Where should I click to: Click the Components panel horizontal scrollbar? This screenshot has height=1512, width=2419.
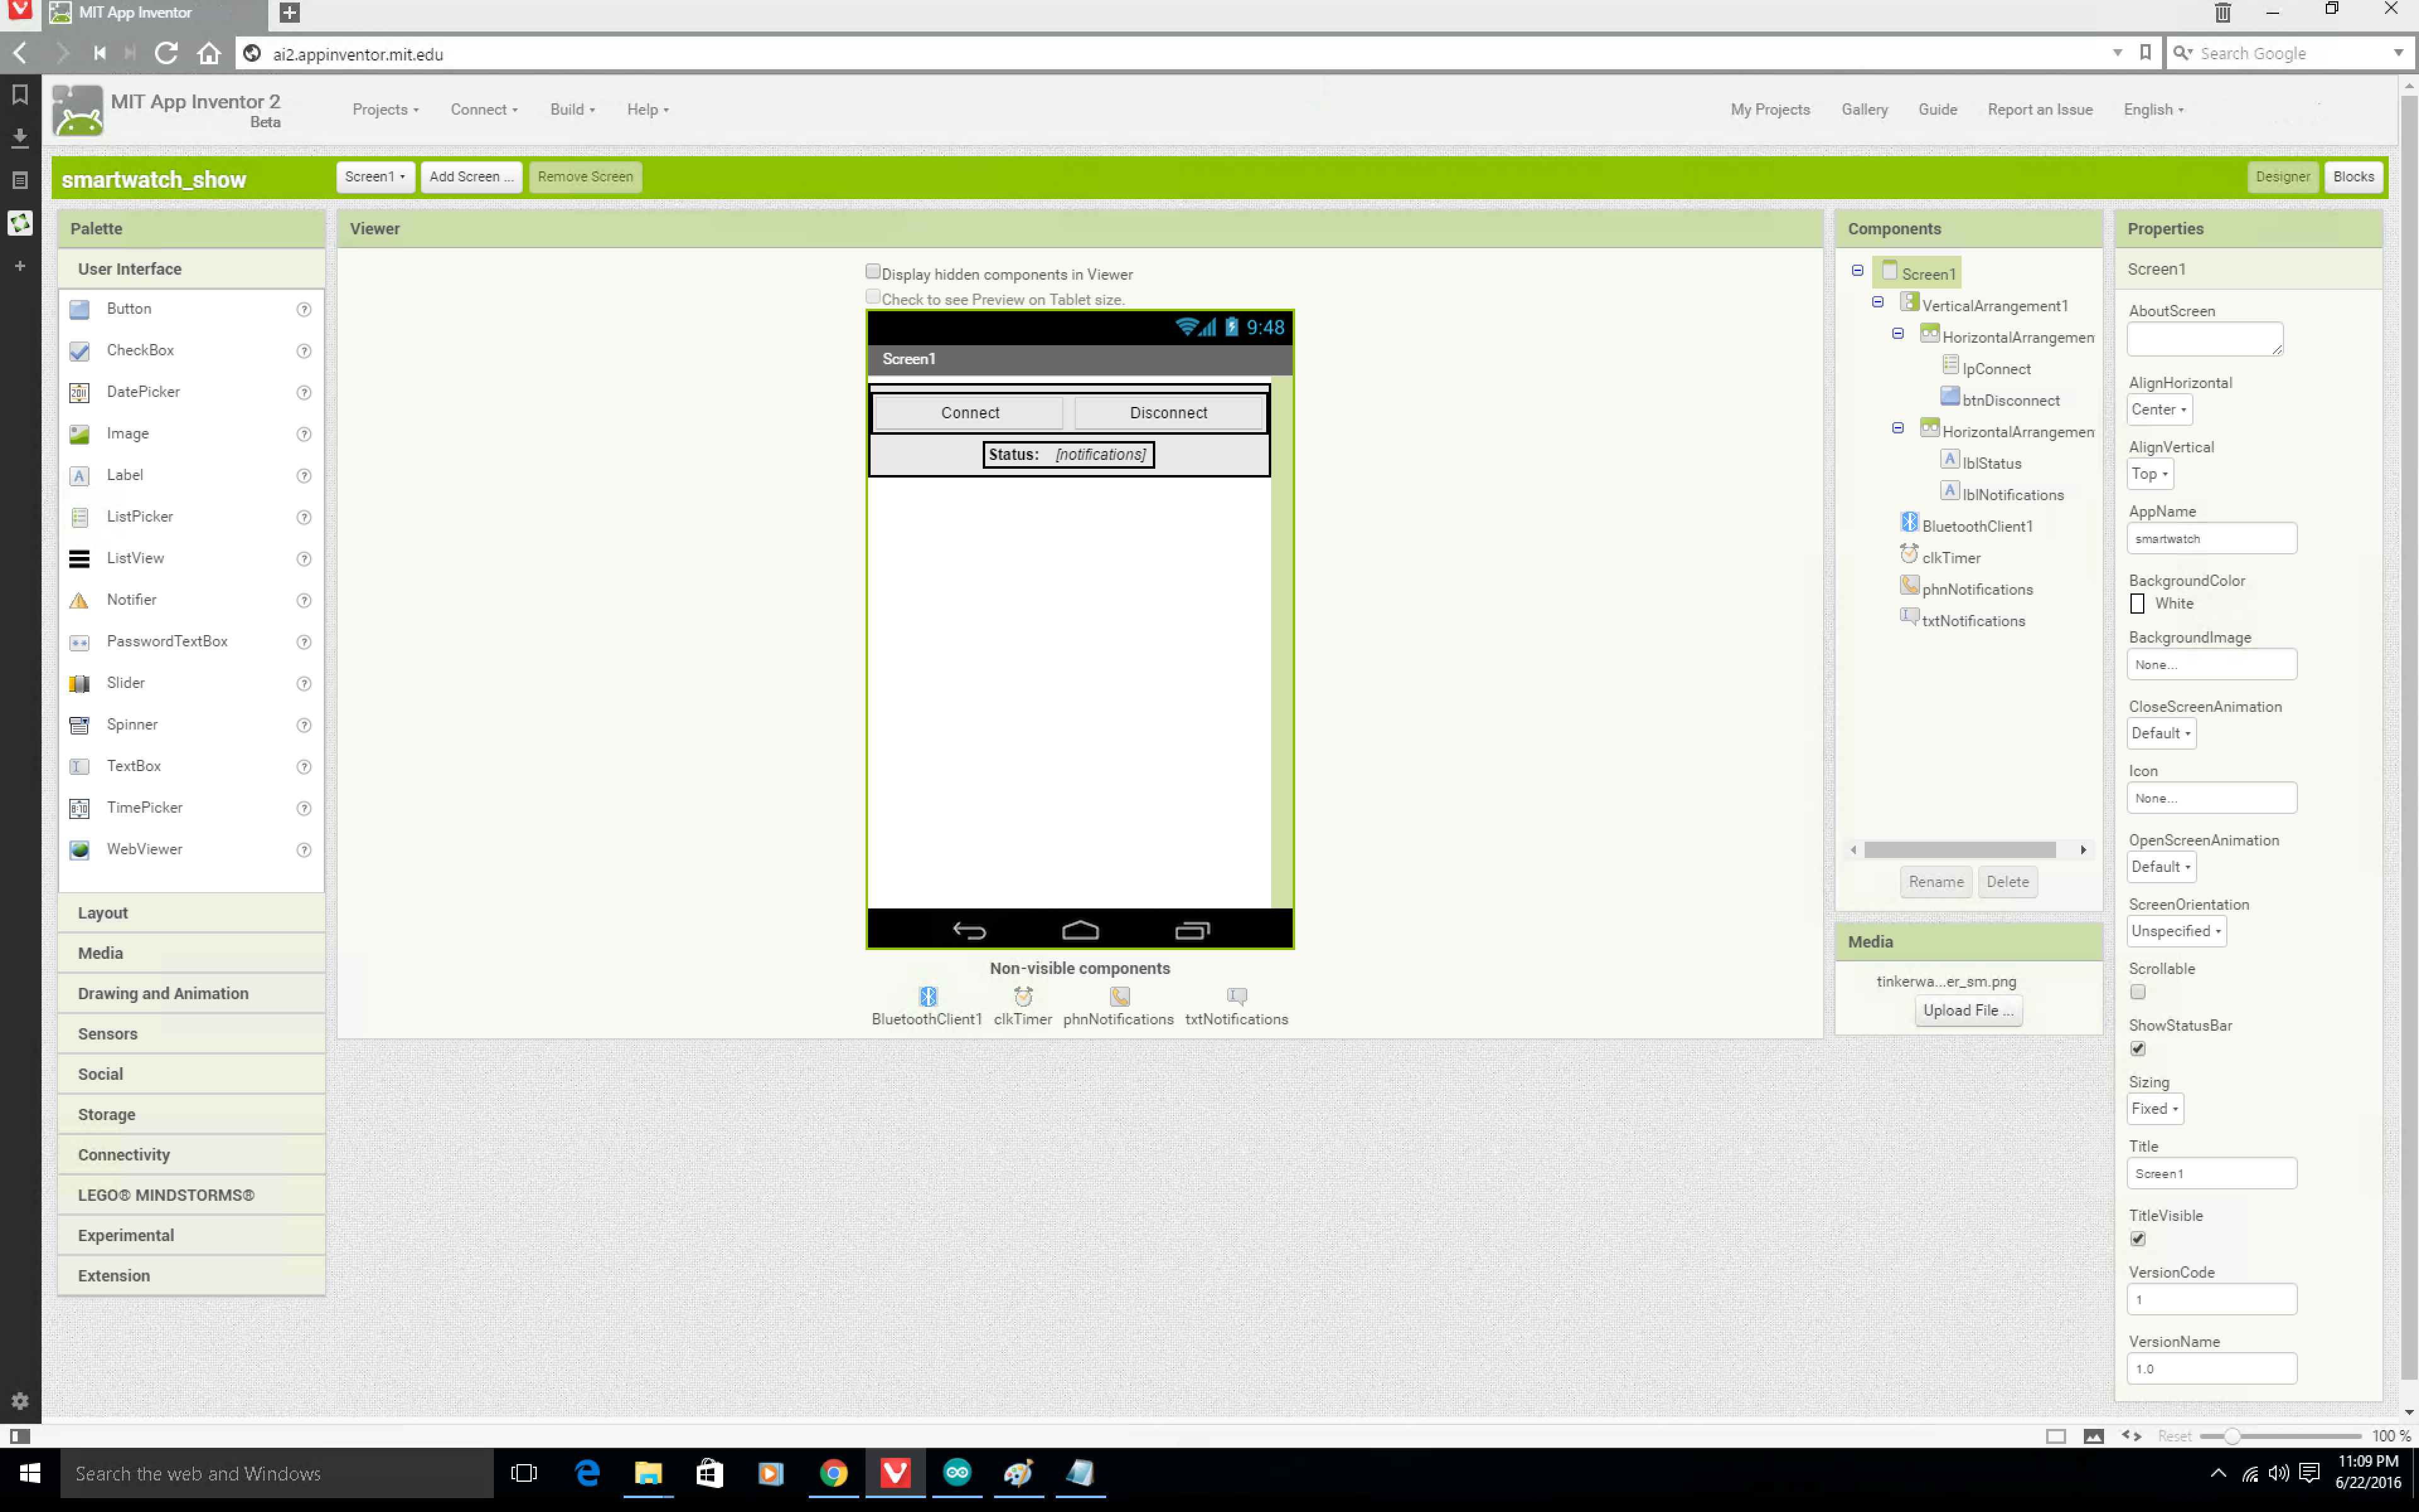(1959, 850)
